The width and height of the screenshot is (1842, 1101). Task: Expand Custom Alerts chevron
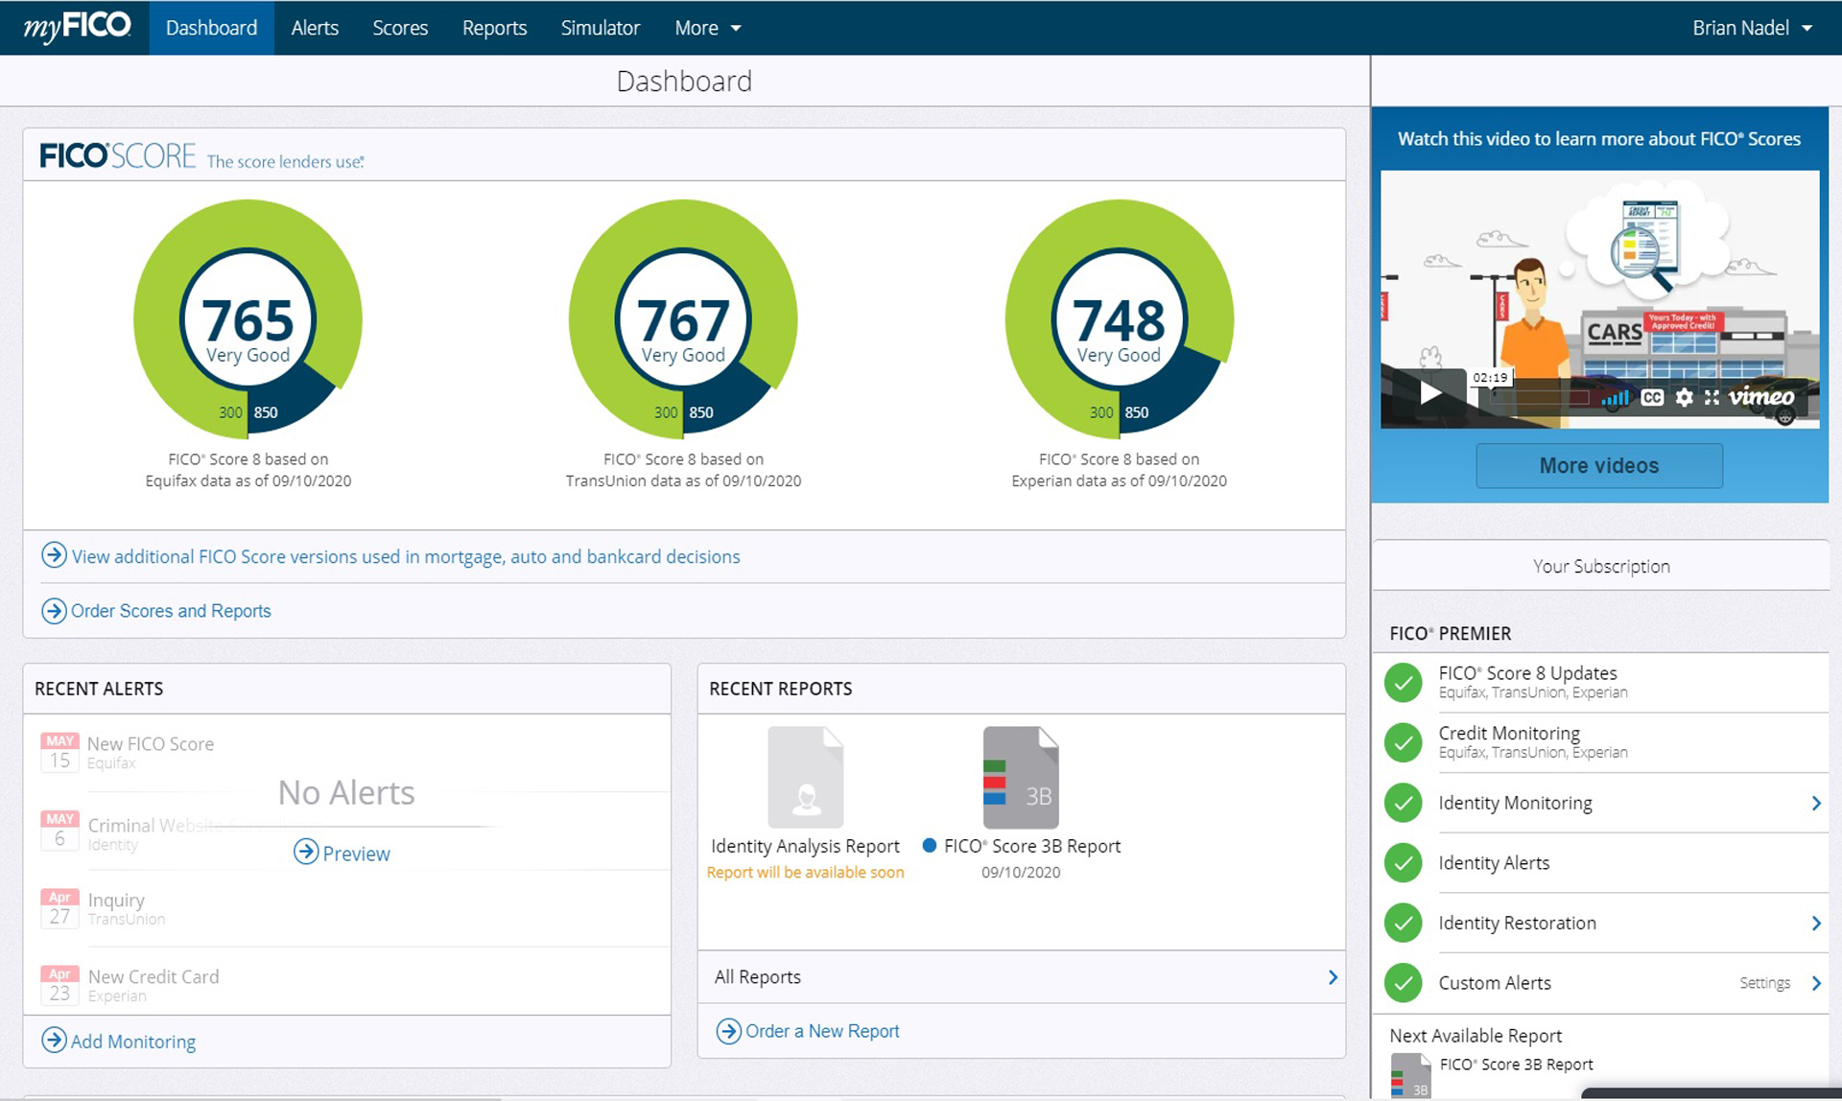(1816, 983)
